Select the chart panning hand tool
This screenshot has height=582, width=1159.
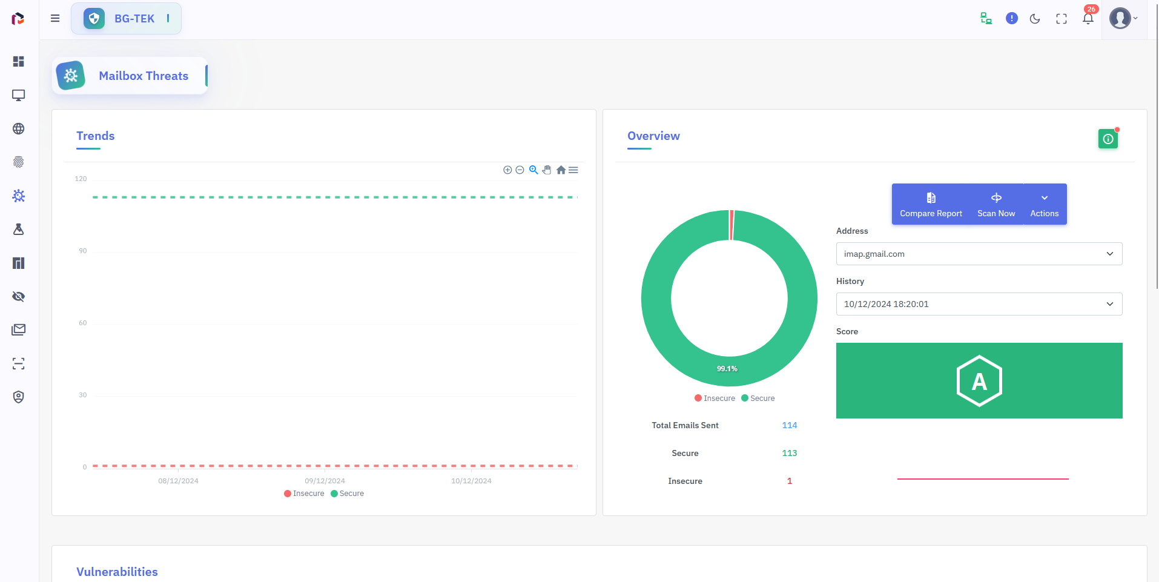click(x=547, y=170)
